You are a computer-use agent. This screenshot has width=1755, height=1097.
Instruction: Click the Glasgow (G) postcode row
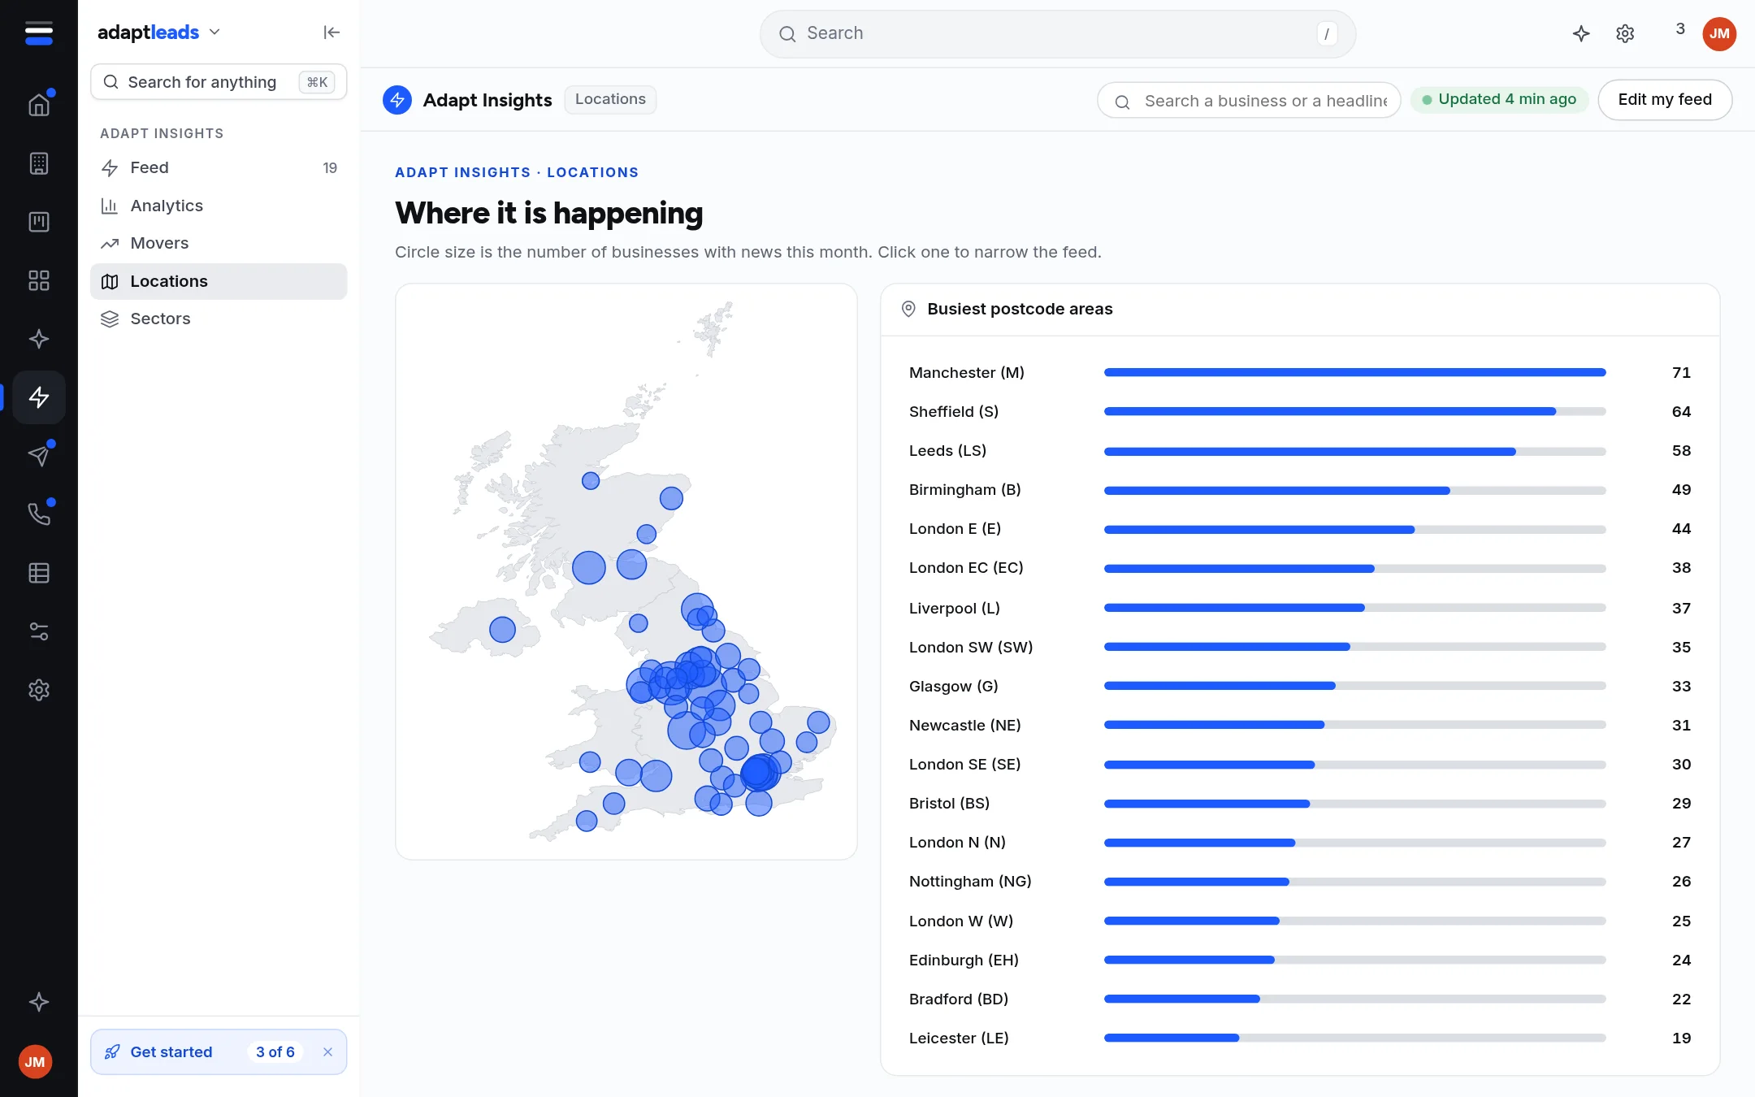[1300, 687]
